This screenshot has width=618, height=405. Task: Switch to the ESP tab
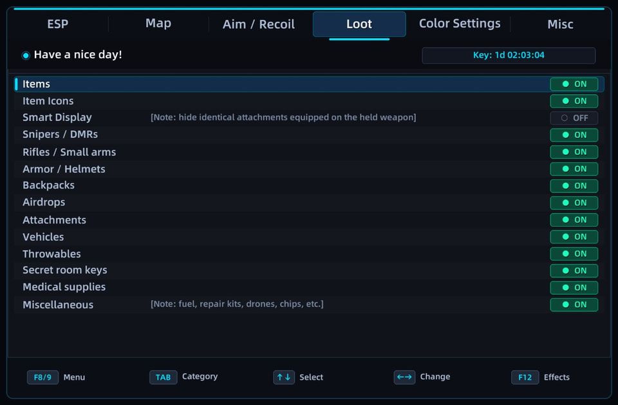[x=57, y=24]
